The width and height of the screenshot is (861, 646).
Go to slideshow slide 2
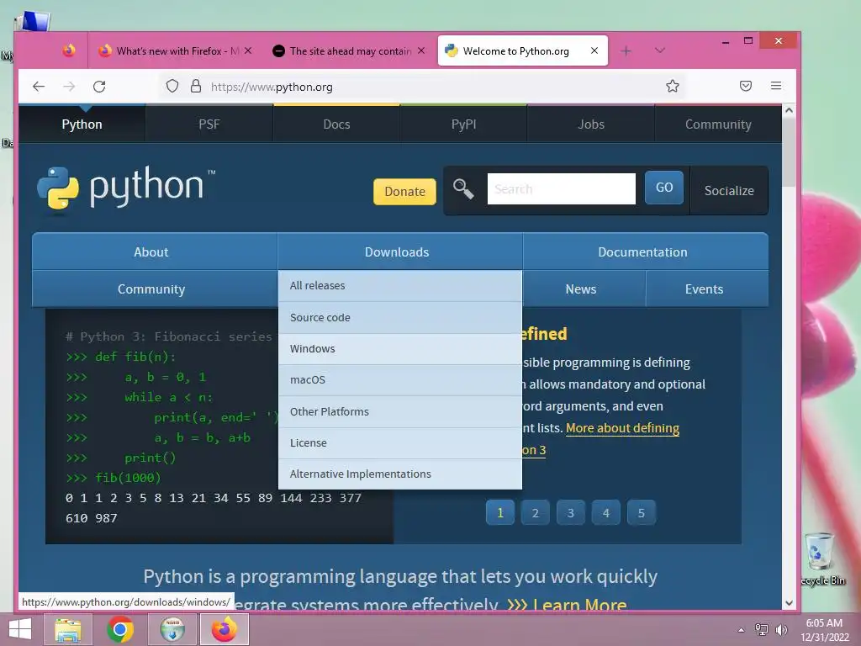(536, 512)
